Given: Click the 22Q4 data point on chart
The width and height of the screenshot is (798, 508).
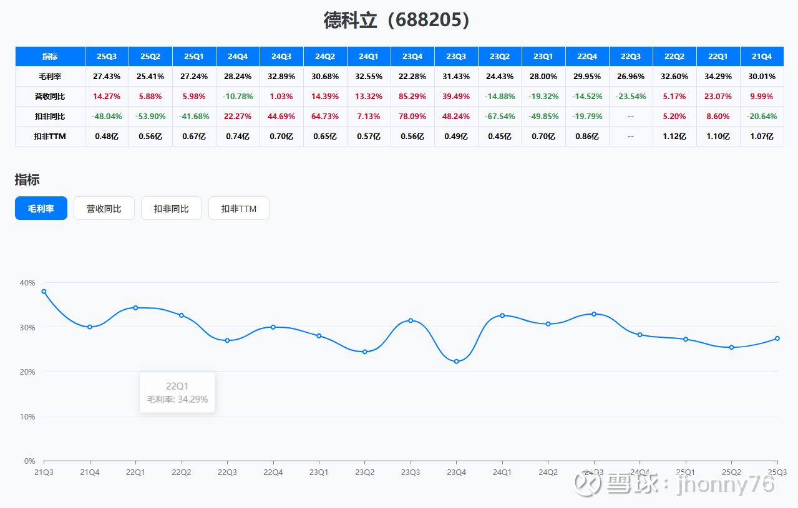Looking at the screenshot, I should 273,327.
